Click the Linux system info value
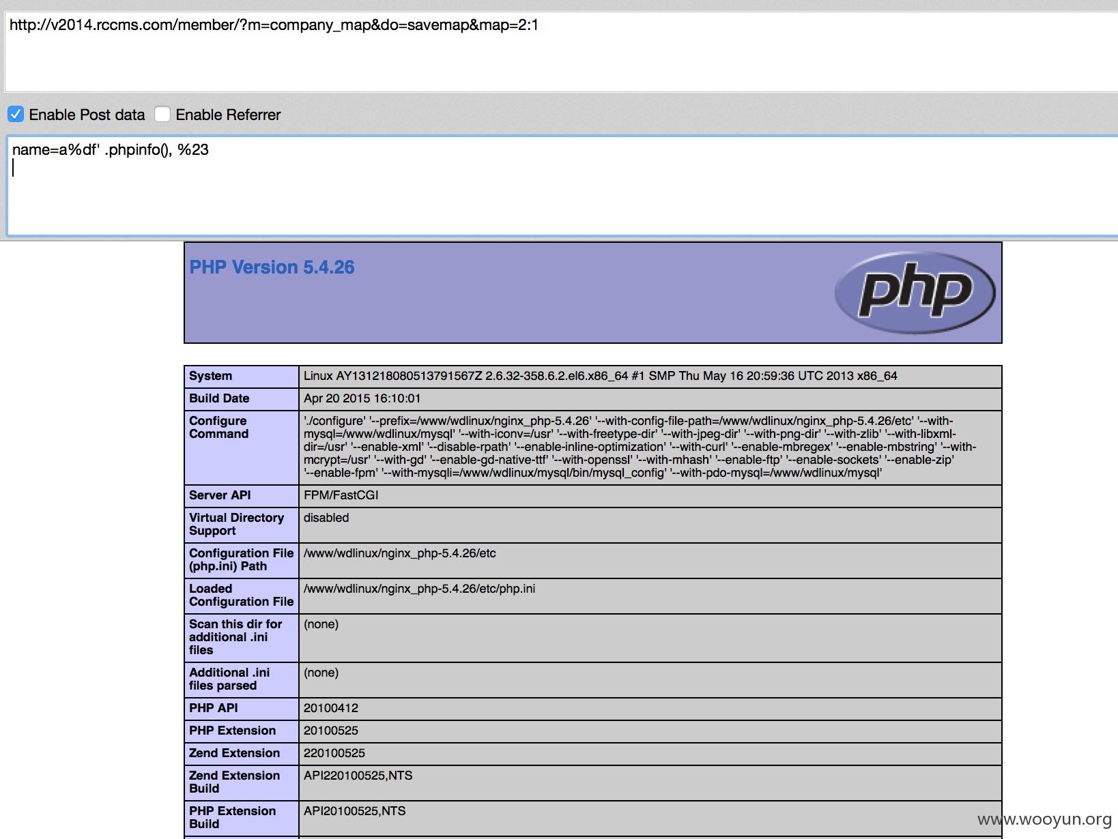The width and height of the screenshot is (1118, 839). click(601, 376)
